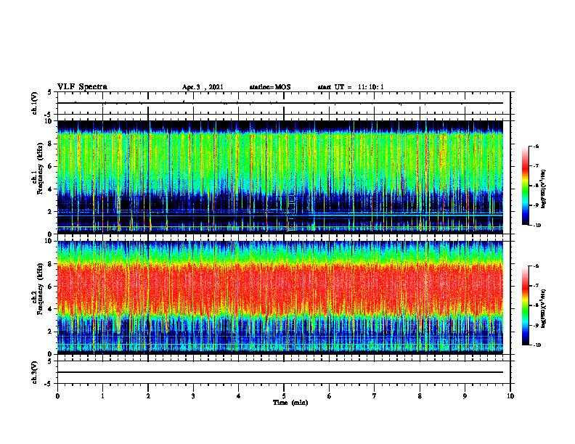
Task: Click the ch.2 red spectrogram panel
Action: (280, 297)
